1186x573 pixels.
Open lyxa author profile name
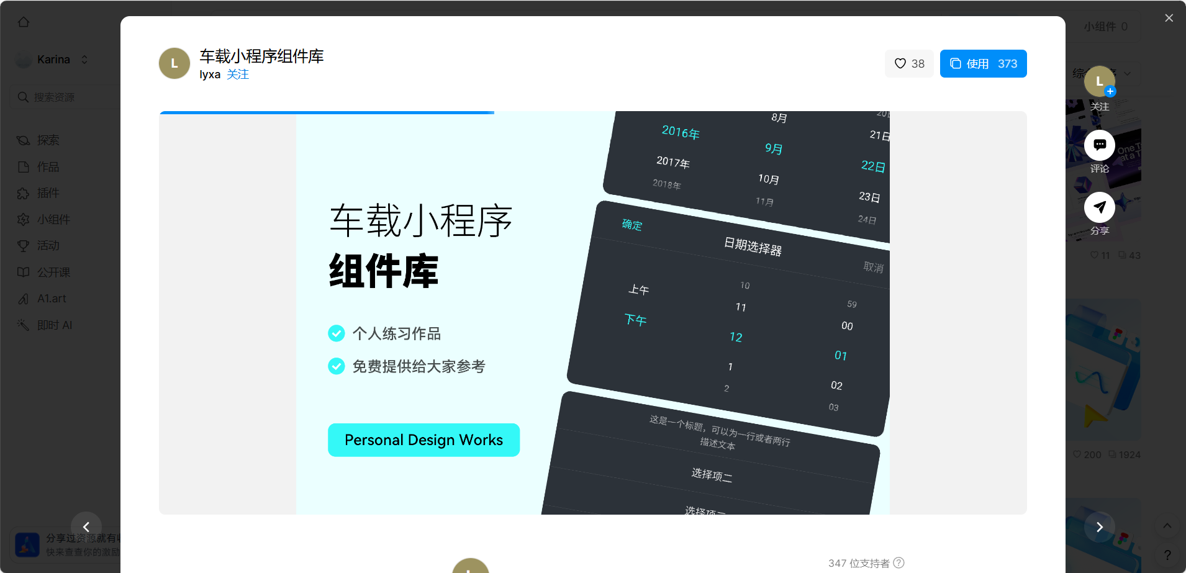click(210, 74)
